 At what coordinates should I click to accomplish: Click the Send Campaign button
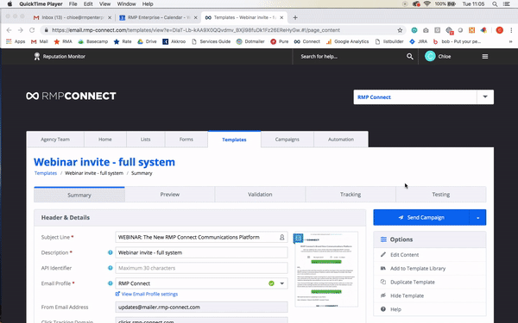tap(421, 218)
